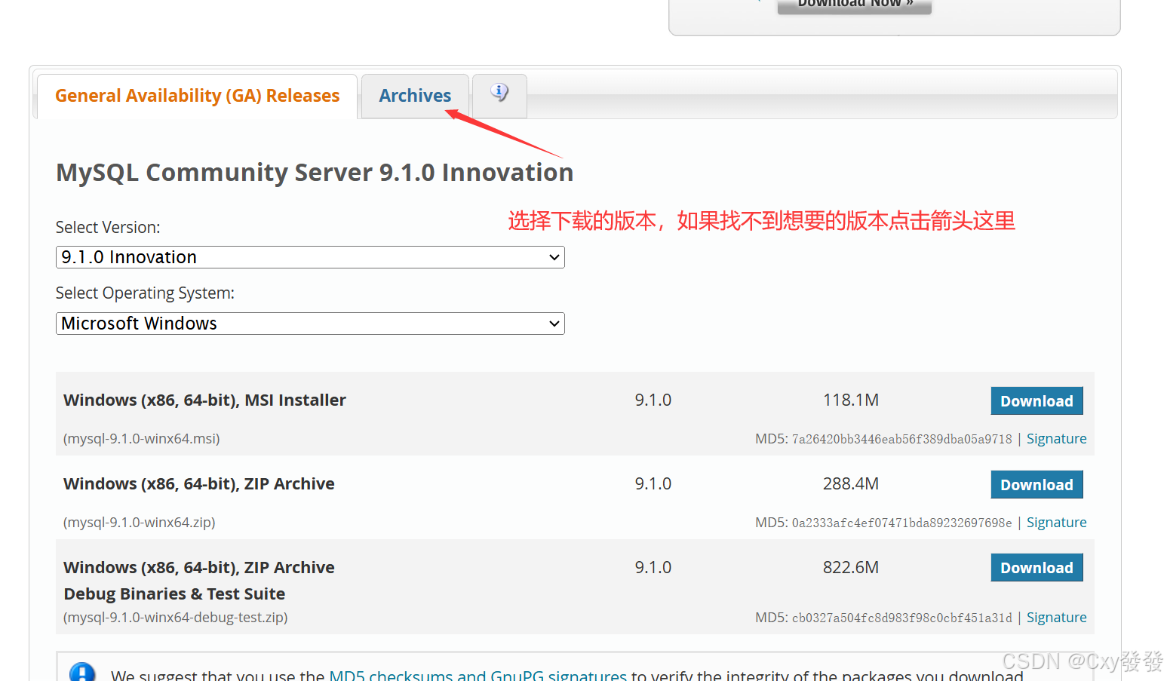Viewport: 1167px width, 681px height.
Task: Open the info tab icon
Action: [499, 94]
